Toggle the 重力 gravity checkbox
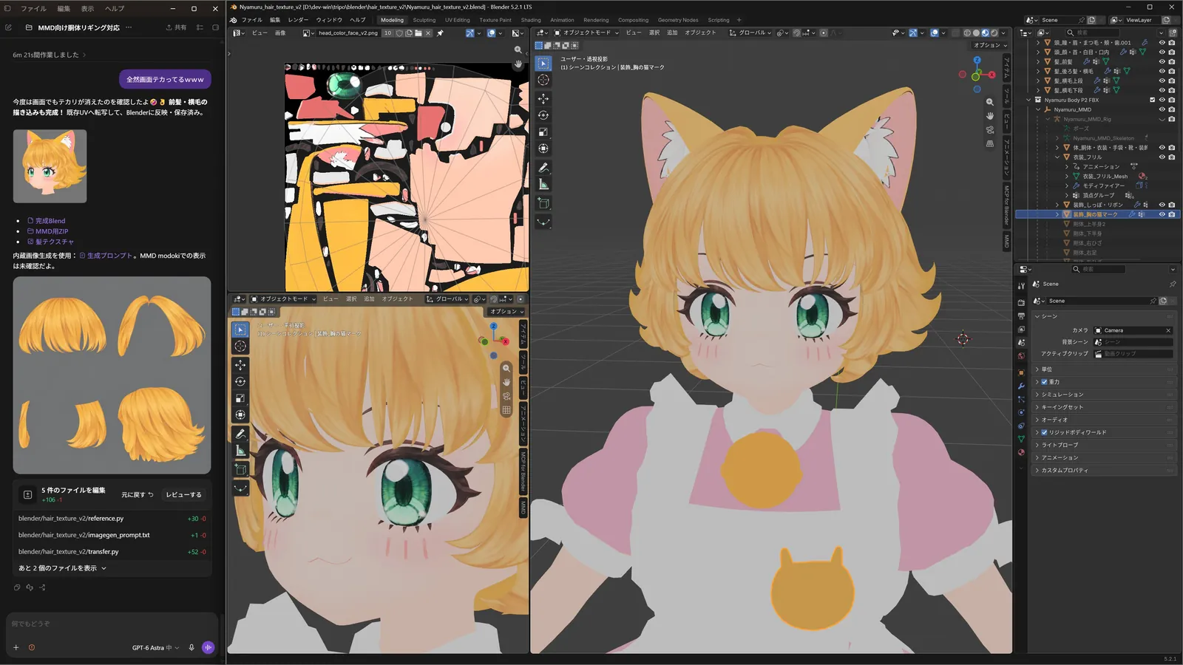This screenshot has width=1183, height=665. point(1044,382)
